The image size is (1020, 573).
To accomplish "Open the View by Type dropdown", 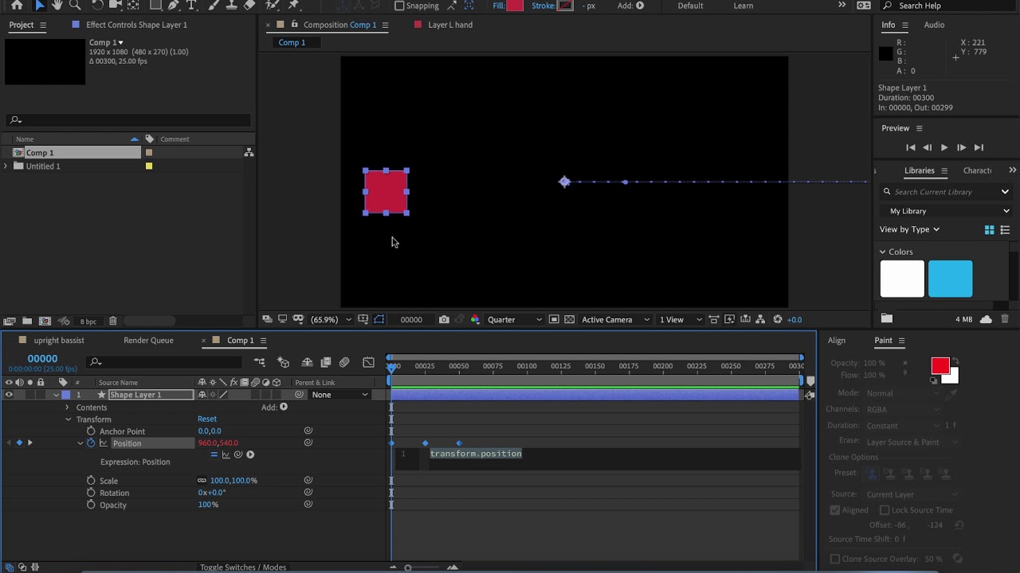I will (x=909, y=229).
